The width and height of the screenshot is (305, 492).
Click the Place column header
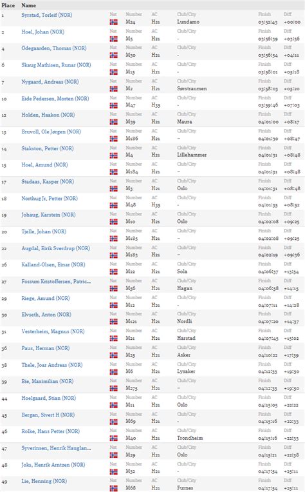pyautogui.click(x=8, y=5)
